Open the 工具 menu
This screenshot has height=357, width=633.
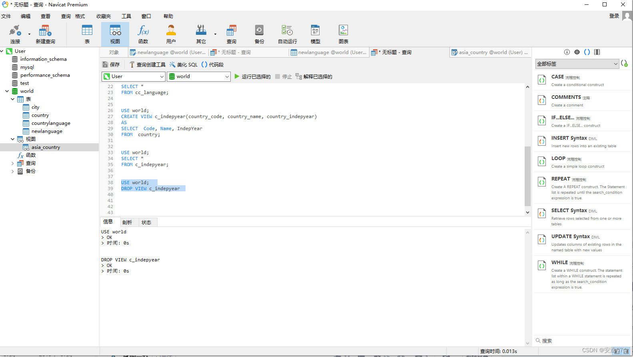[x=126, y=16]
